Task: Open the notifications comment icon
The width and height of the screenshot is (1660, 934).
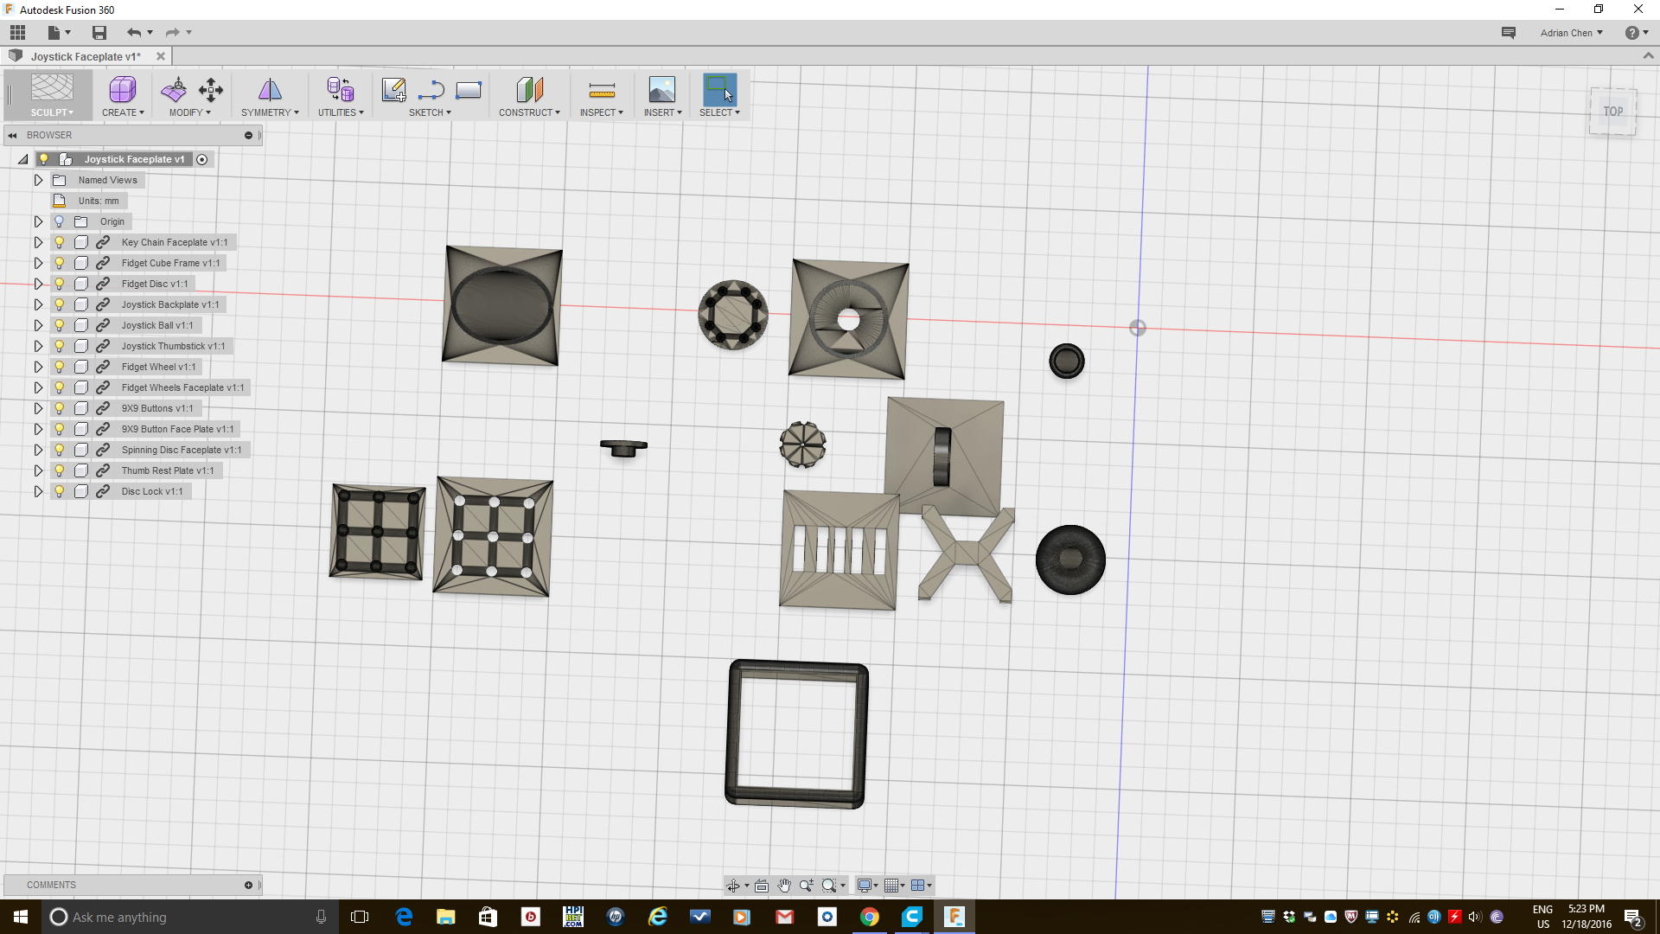Action: click(x=1509, y=33)
